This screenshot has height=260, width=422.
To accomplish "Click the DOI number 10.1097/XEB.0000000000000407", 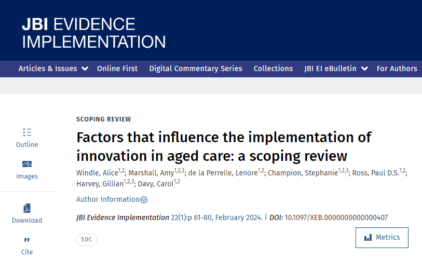I will [x=336, y=217].
